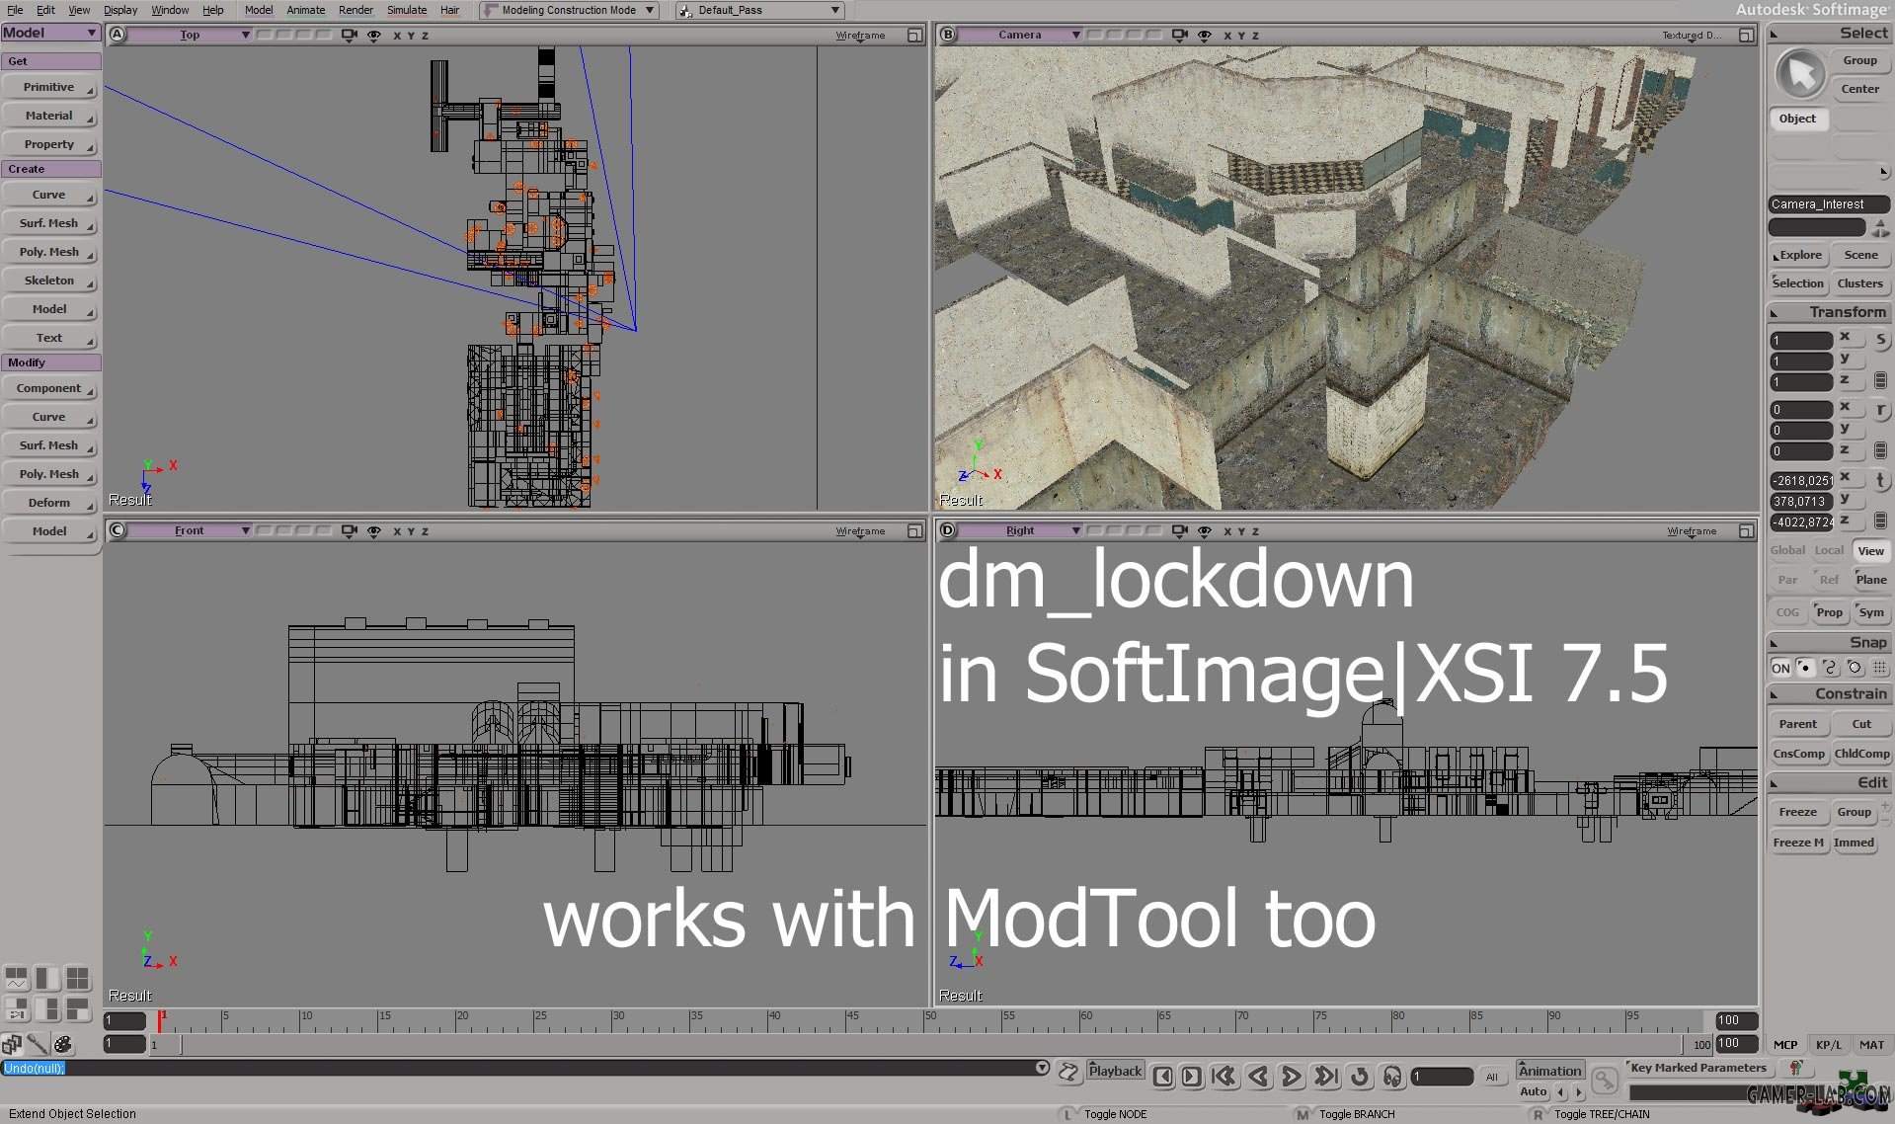Click the key icon for setting keyframes

tap(1605, 1082)
